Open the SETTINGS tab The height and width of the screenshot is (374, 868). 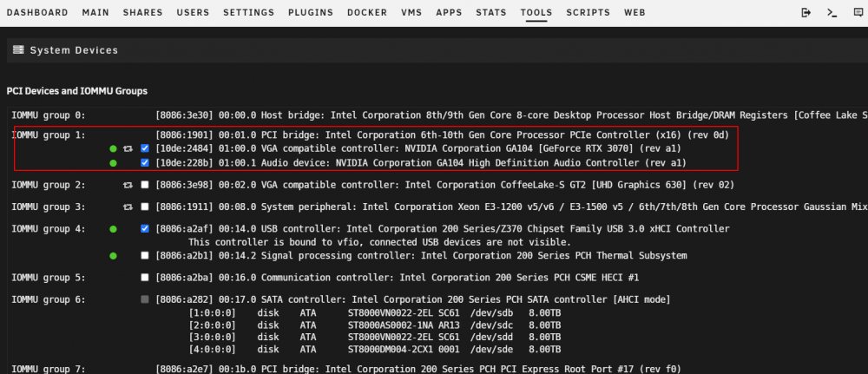(248, 12)
